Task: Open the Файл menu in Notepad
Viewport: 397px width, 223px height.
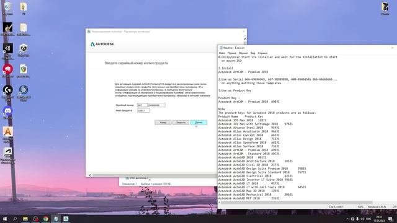Action: click(x=222, y=53)
